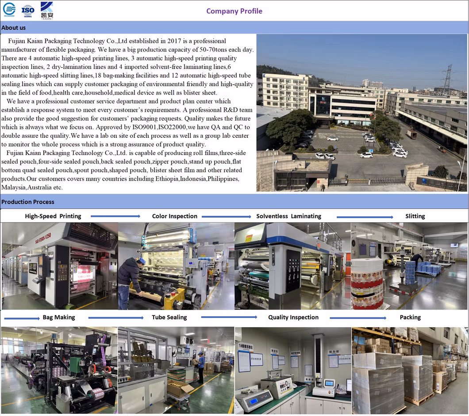Click the text "Malaysia,Australia etc."
This screenshot has width=469, height=416.
click(32, 188)
